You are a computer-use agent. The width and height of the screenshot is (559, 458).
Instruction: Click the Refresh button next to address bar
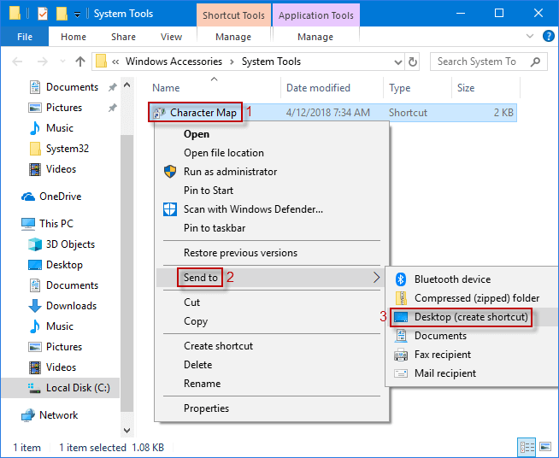[x=413, y=62]
